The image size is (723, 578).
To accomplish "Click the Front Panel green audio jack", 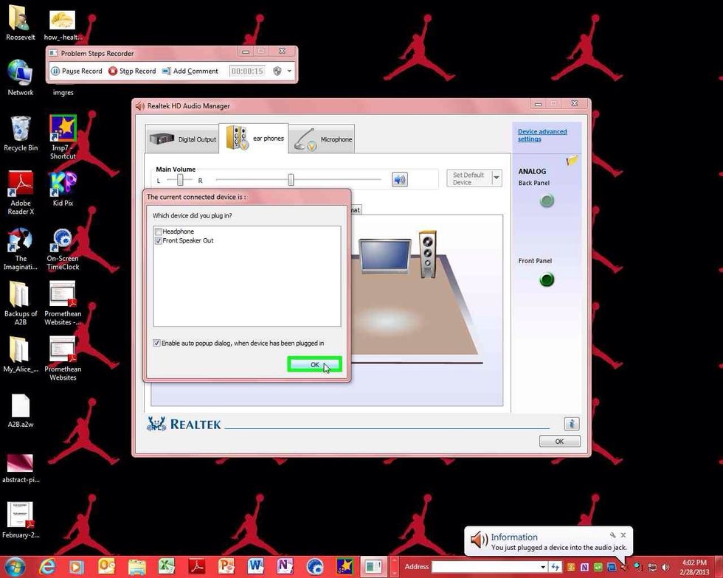I will tap(547, 279).
